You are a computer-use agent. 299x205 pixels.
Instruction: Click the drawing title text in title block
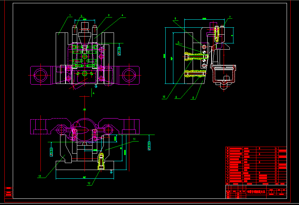click(256, 192)
